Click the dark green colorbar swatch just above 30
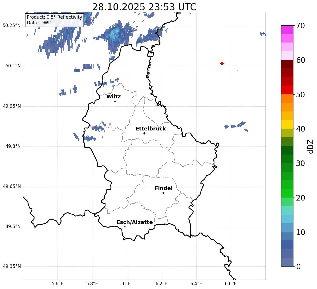This screenshot has width=317, height=289. 287,159
